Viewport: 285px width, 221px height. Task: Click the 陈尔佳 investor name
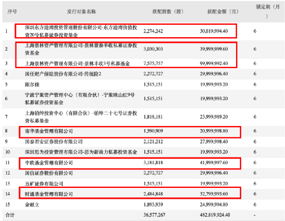coord(32,85)
